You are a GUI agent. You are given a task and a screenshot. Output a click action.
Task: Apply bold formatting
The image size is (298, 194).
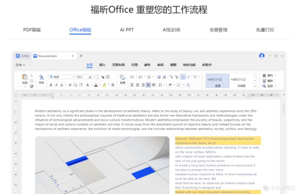point(51,85)
